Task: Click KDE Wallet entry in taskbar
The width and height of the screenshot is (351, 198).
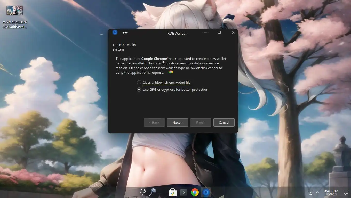Action: (206, 192)
